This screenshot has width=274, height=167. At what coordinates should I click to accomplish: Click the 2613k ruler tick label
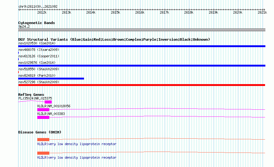pos(66,12)
